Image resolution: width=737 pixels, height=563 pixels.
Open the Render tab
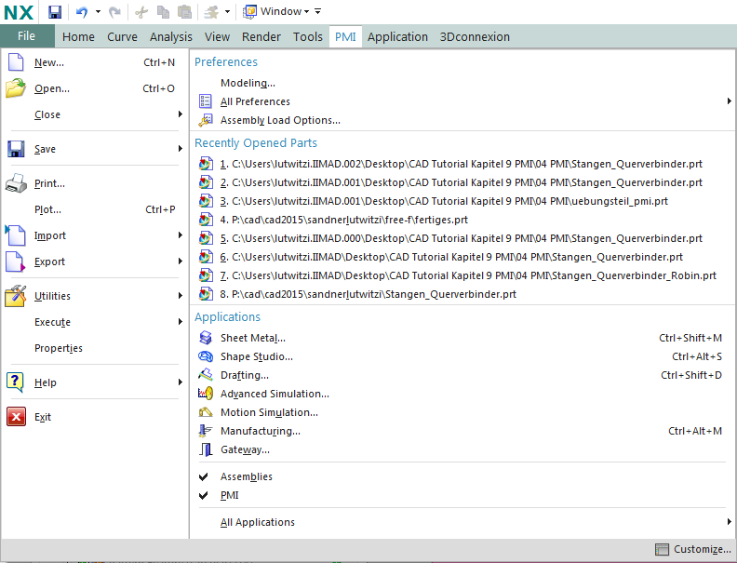(261, 36)
